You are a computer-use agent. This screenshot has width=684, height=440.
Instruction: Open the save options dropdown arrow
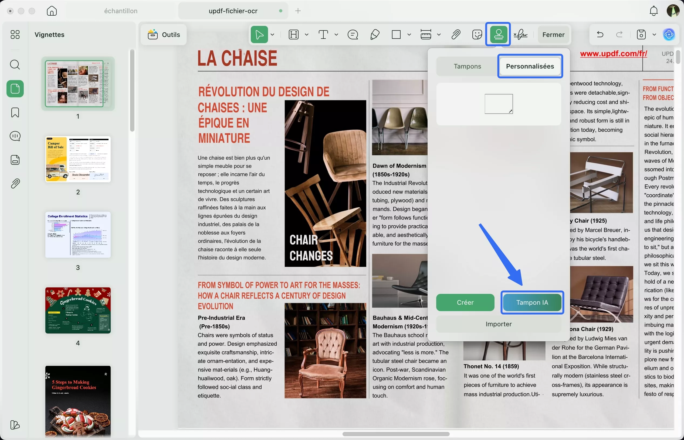click(x=654, y=35)
